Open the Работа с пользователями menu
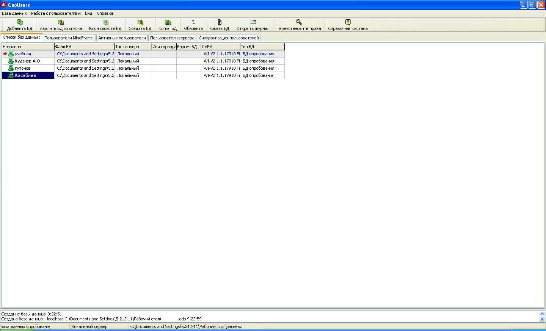 pos(56,13)
